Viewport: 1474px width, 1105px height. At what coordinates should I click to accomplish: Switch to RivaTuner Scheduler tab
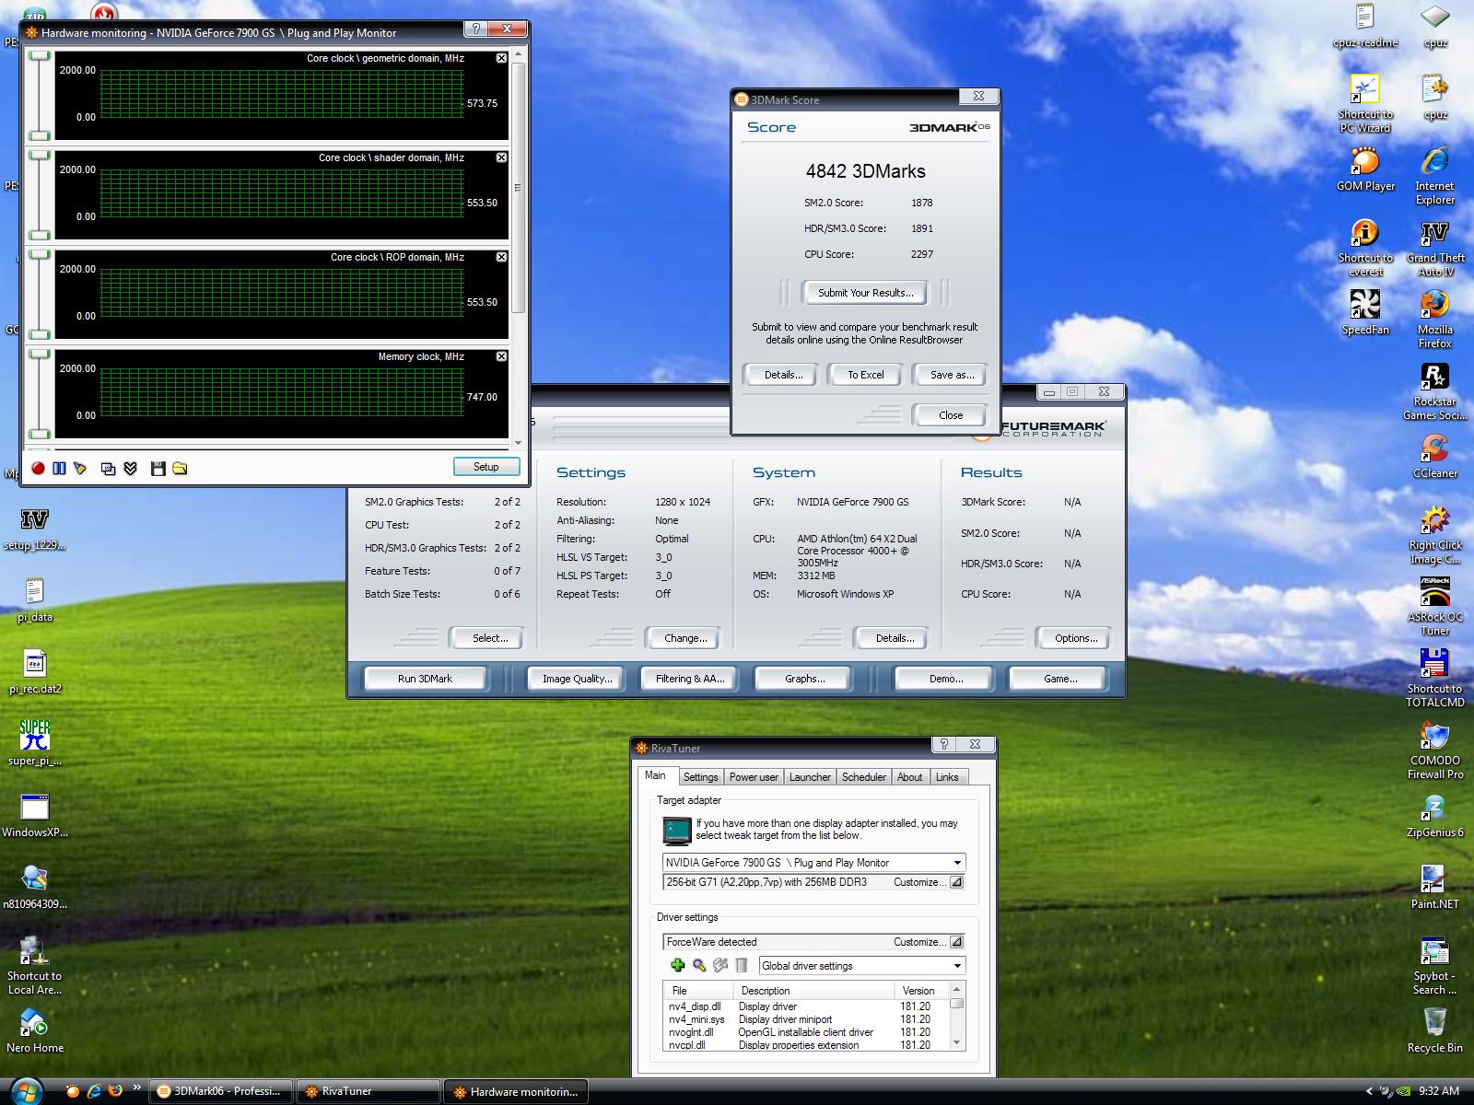[863, 777]
